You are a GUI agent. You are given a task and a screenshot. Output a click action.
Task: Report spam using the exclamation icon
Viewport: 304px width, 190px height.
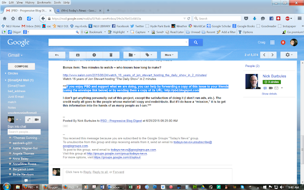tap(95, 55)
